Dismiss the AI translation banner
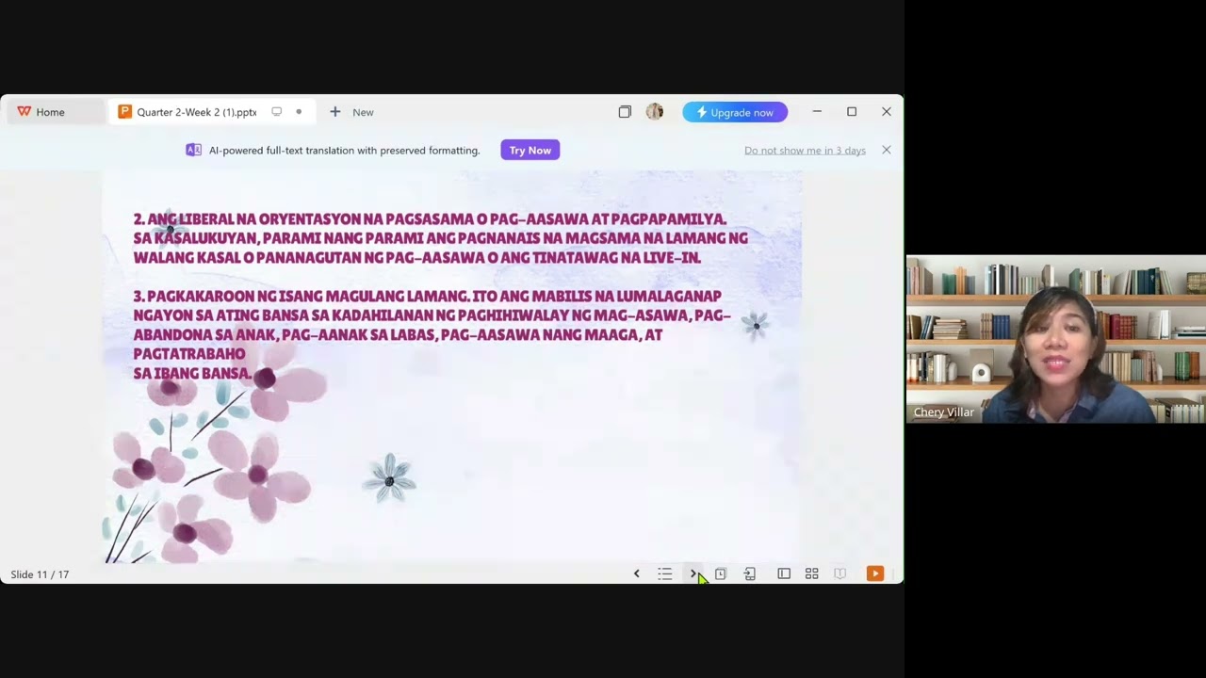Viewport: 1206px width, 678px height. point(886,150)
